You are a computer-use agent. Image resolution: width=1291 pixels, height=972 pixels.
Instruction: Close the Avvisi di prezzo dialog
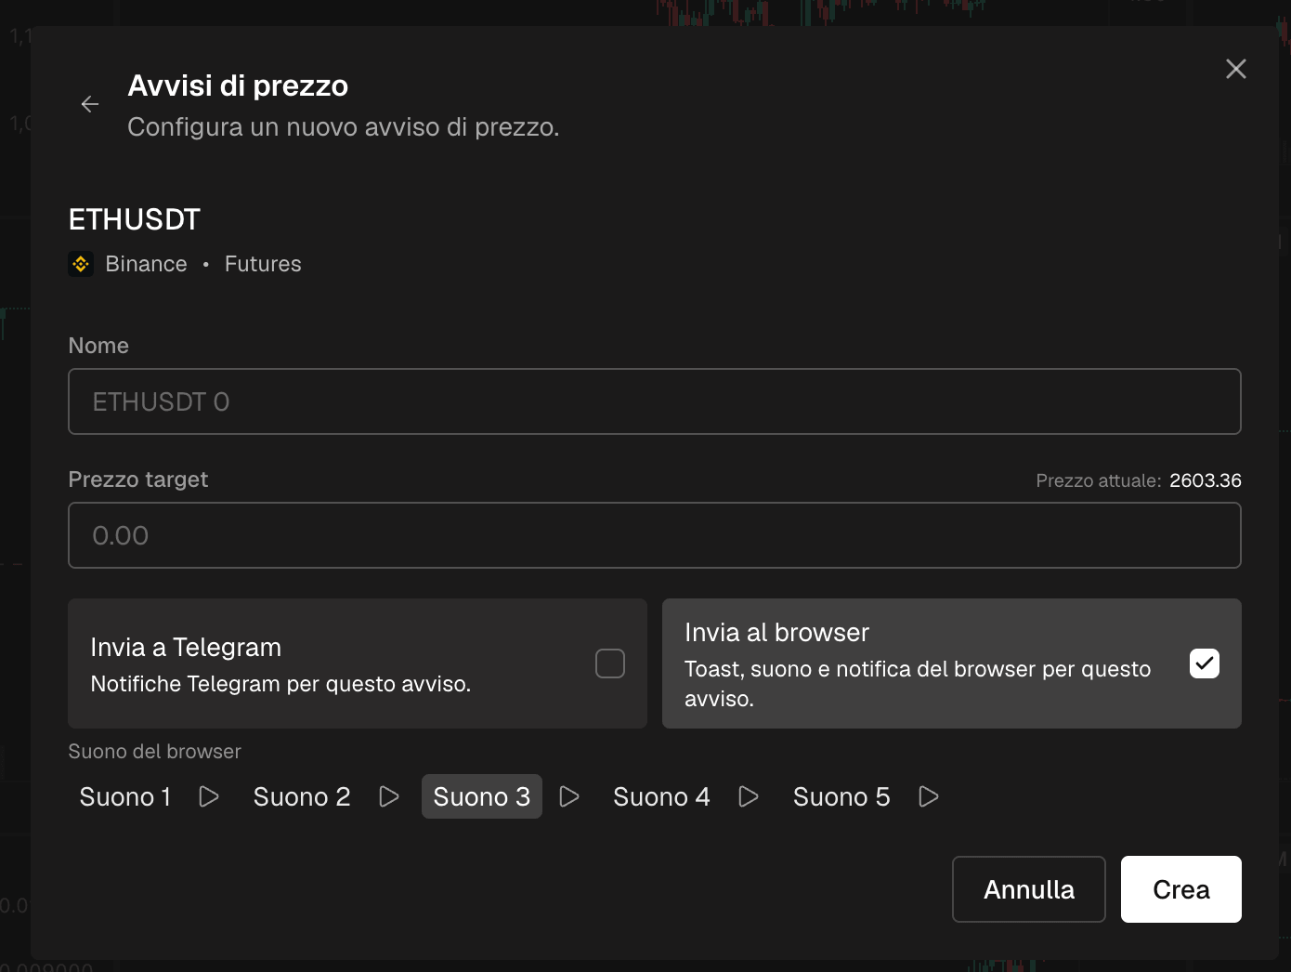point(1235,69)
